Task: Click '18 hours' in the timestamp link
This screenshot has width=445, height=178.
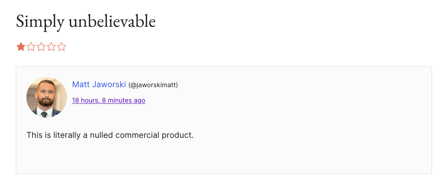Action: (85, 100)
